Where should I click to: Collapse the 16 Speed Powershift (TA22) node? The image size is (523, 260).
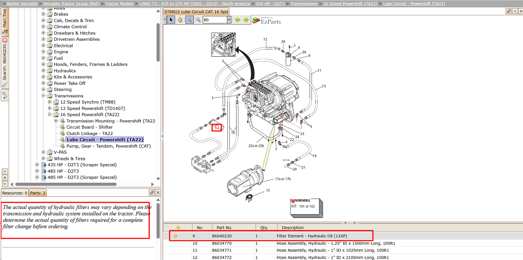point(50,115)
